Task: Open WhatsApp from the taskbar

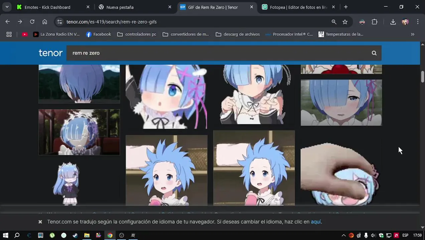Action: (64, 235)
